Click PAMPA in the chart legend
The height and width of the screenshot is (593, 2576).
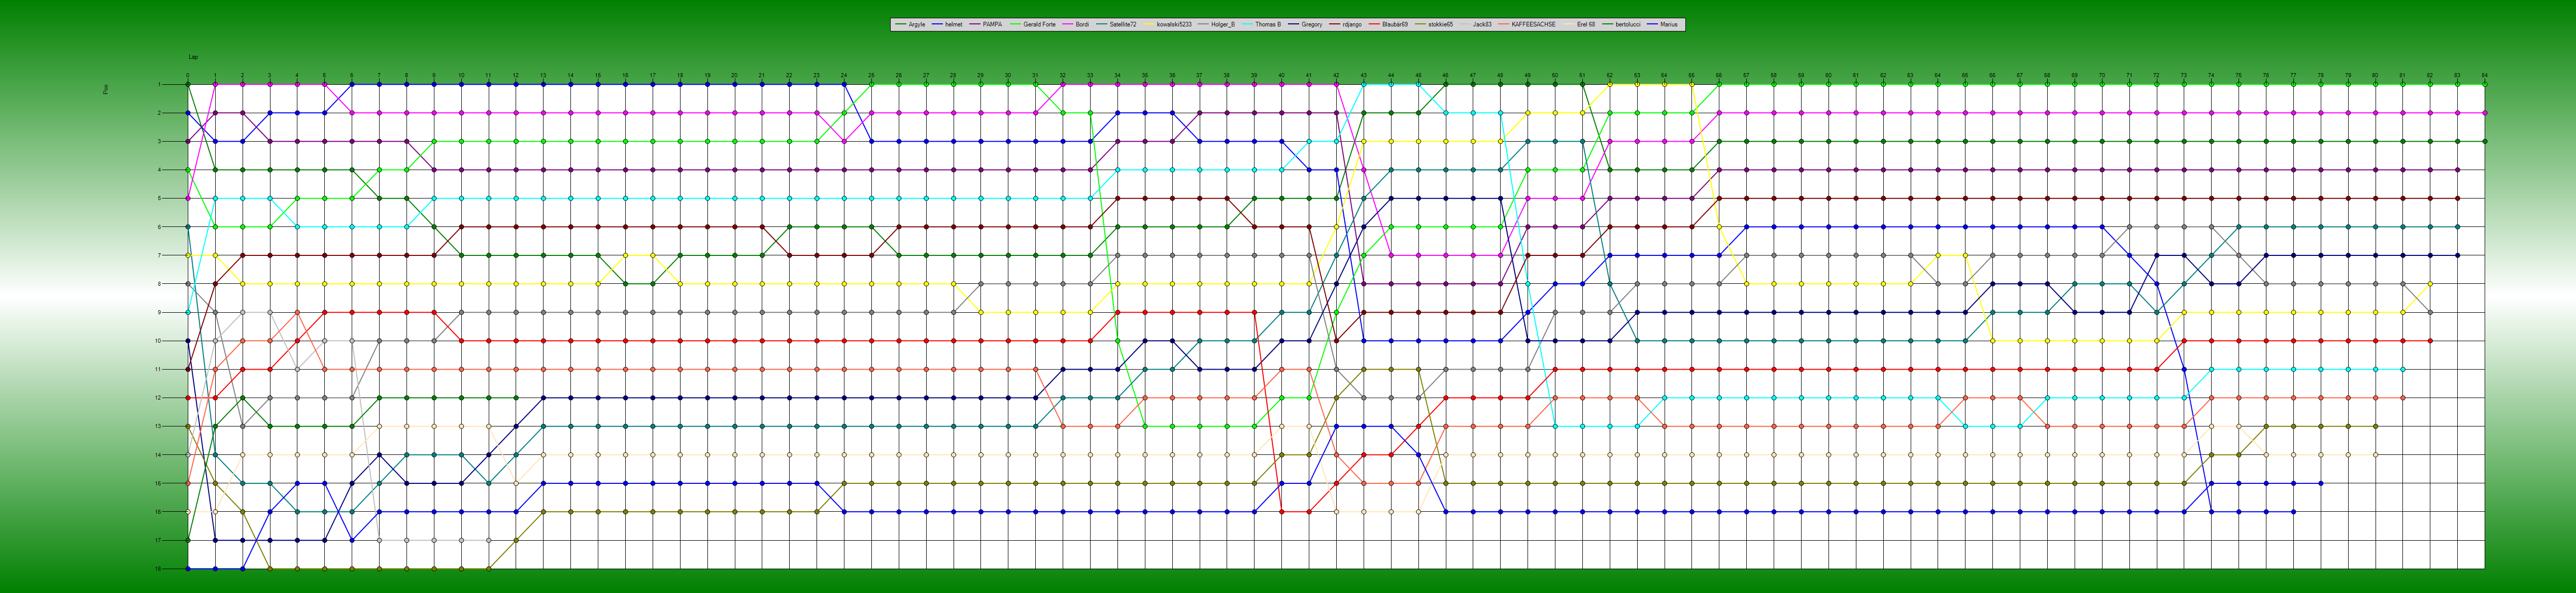pos(992,24)
